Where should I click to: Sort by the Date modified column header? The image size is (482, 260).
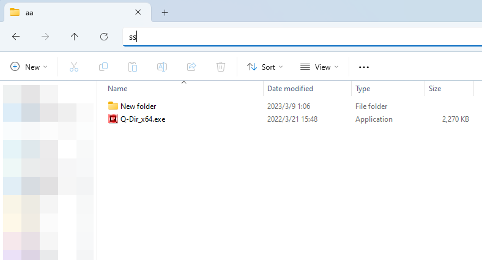290,89
